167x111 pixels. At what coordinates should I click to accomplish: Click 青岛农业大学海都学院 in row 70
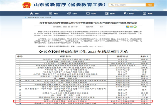coord(122,101)
